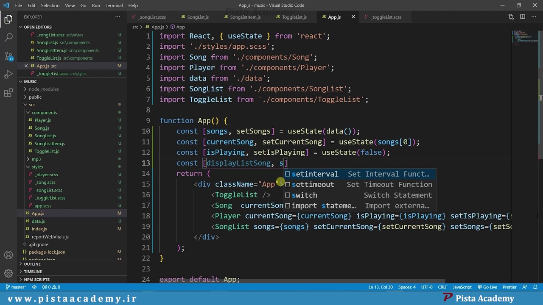
Task: Change the UTF-8 encoding
Action: 427,287
